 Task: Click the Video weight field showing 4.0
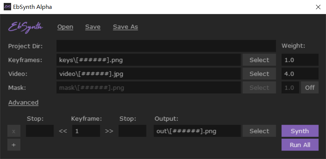300,74
